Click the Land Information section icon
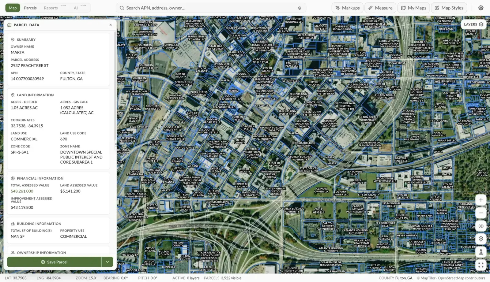The height and width of the screenshot is (282, 490). coord(13,95)
